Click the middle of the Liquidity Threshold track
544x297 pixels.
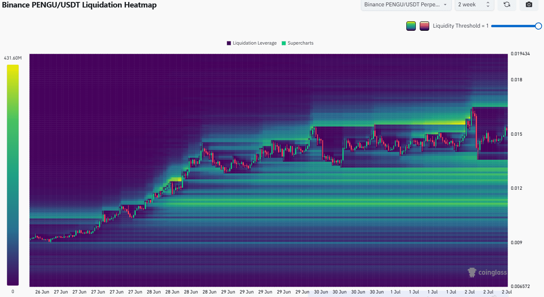[x=515, y=26]
